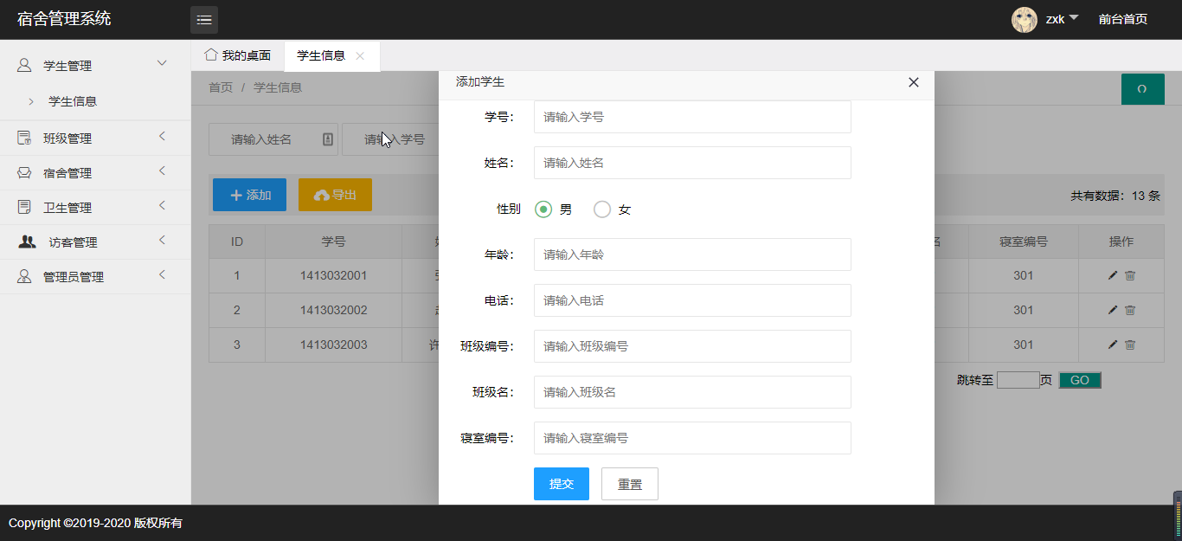Click the 学生管理 sidebar person icon
Viewport: 1182px width, 541px height.
point(24,65)
